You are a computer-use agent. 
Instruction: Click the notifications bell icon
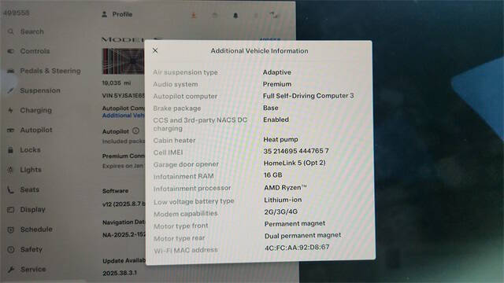(235, 16)
